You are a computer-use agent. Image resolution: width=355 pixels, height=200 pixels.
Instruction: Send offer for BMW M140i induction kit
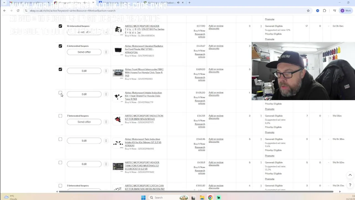click(84, 122)
